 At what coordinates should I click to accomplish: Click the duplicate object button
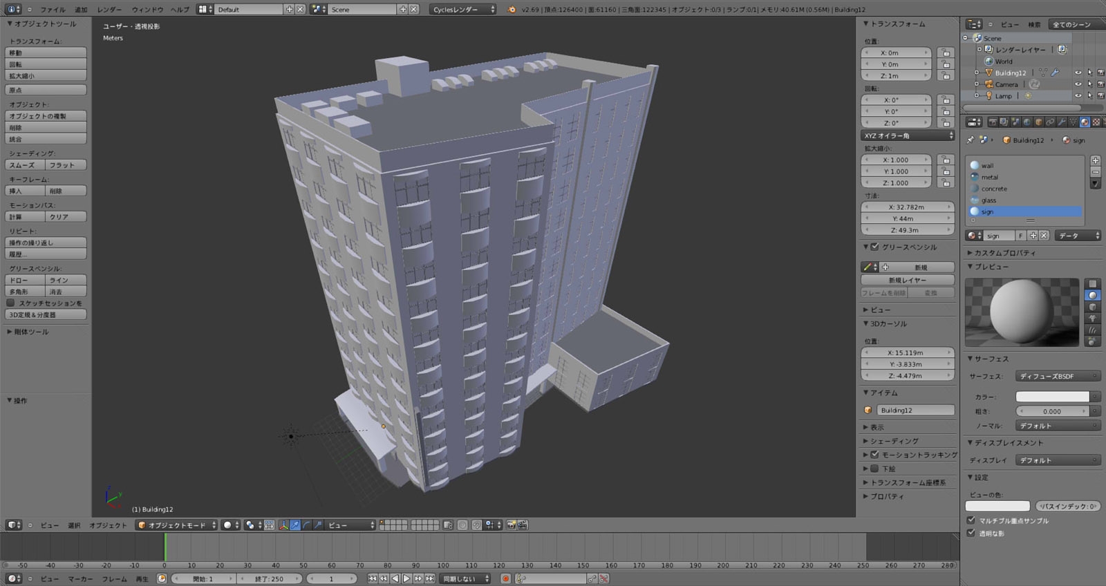tap(46, 116)
